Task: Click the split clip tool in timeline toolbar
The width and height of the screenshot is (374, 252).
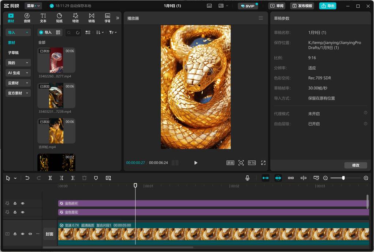Action: 50,178
